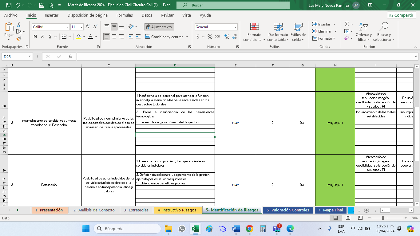Toggle underline S formatting

tap(50, 37)
